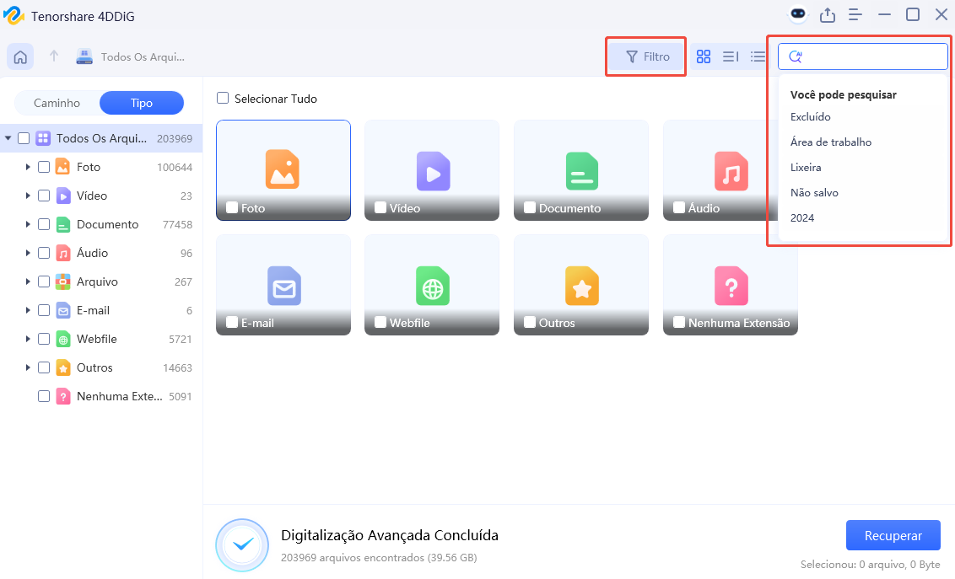Click the AI assistant icon in title bar
The width and height of the screenshot is (955, 579).
click(798, 14)
